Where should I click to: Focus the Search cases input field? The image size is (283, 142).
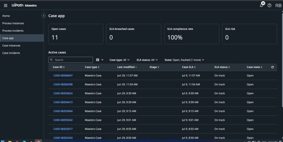[71, 60]
